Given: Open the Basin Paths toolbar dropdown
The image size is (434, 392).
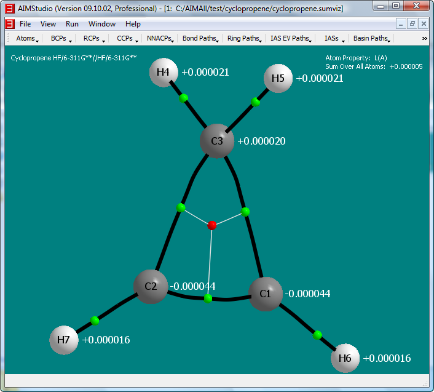Looking at the screenshot, I should [x=371, y=38].
